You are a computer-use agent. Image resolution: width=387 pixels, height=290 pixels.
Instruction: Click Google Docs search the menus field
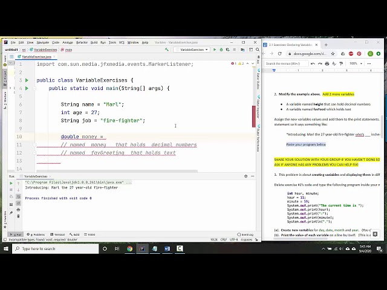pyautogui.click(x=286, y=63)
